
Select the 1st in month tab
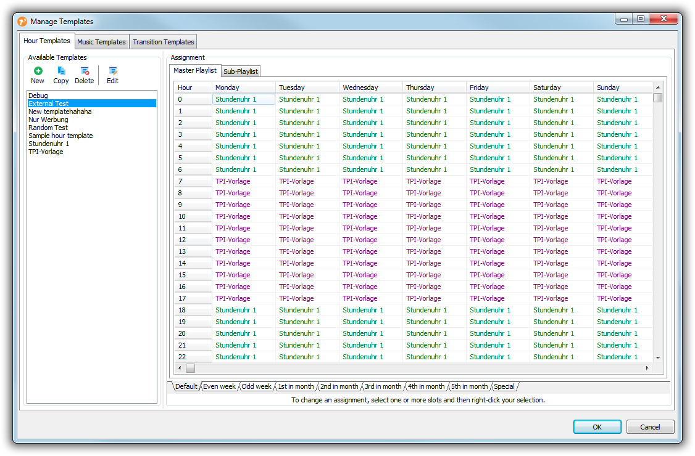coord(296,386)
